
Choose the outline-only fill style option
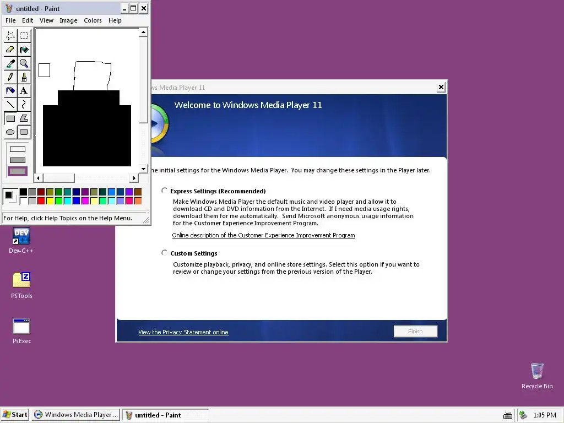point(18,149)
